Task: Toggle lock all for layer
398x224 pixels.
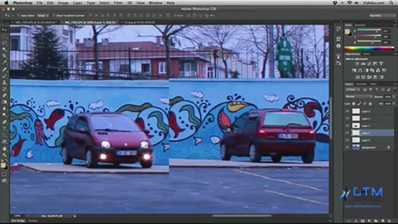Action: [x=371, y=103]
